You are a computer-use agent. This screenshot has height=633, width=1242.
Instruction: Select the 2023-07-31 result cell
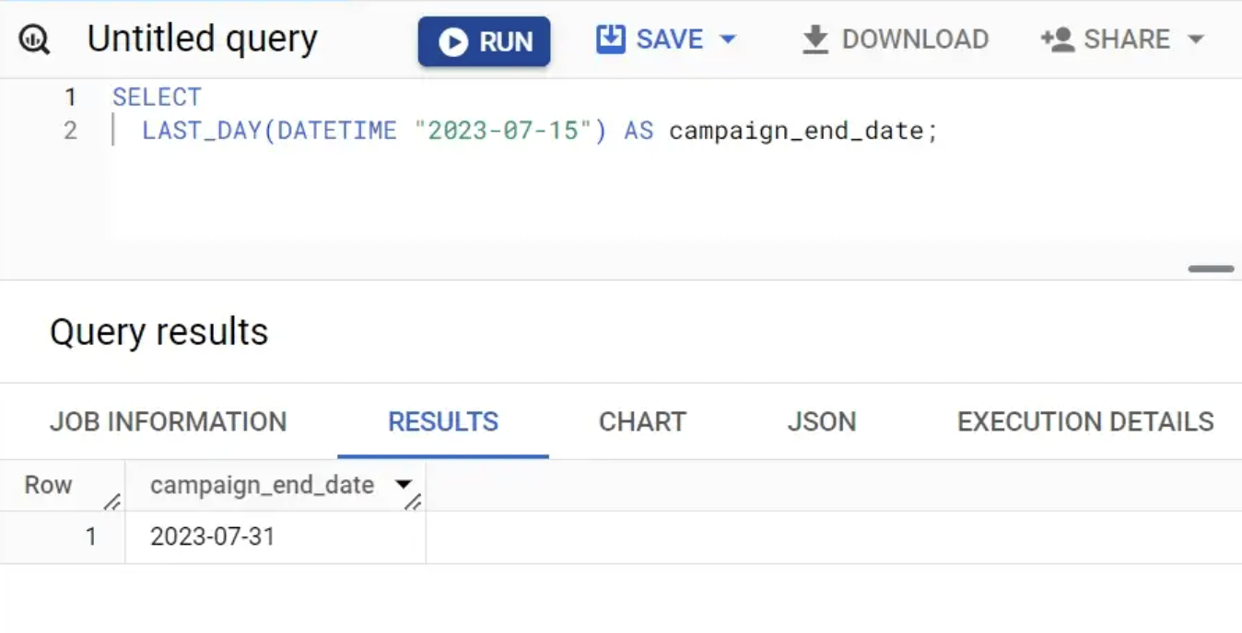tap(275, 537)
